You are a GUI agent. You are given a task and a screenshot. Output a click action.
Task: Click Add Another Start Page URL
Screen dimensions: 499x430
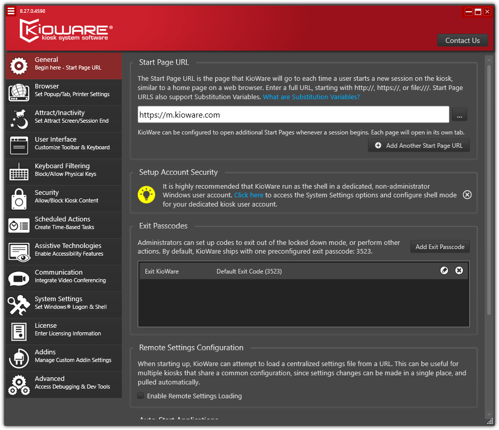(x=419, y=146)
